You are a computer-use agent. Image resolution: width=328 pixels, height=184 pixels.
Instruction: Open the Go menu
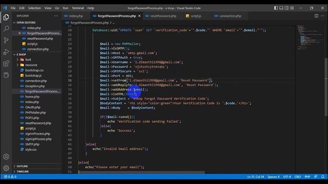[57, 8]
